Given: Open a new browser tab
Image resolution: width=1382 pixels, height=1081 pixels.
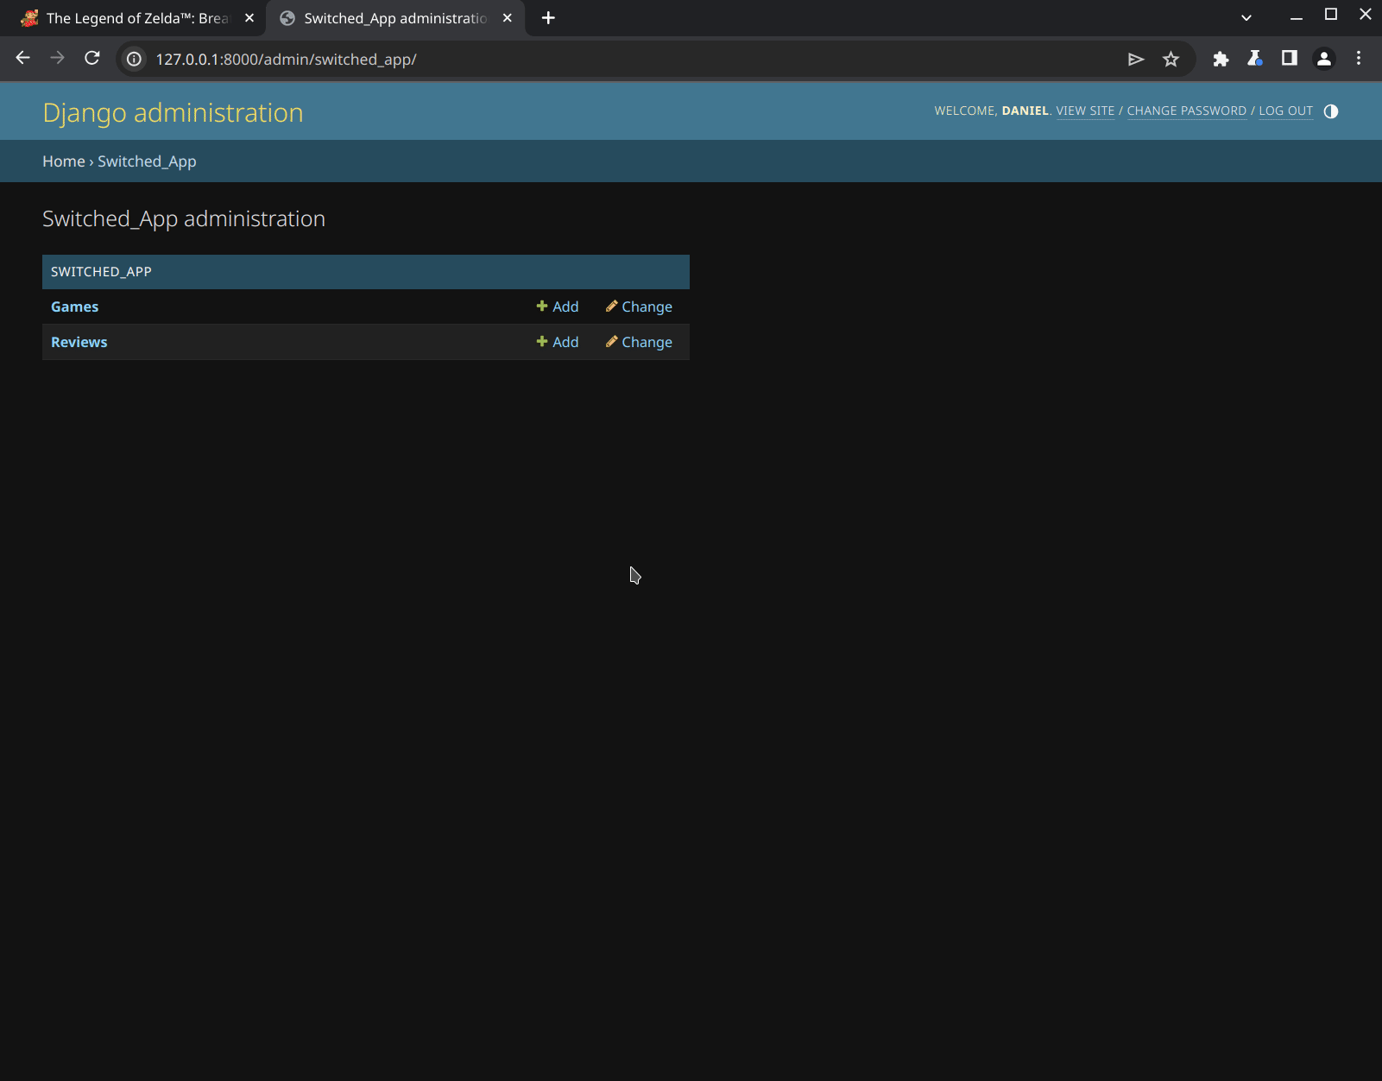Looking at the screenshot, I should point(548,18).
